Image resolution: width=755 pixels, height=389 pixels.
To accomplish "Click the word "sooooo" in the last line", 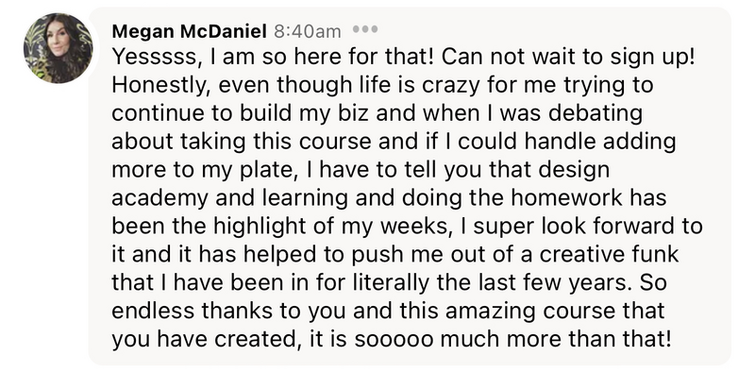I will [394, 340].
